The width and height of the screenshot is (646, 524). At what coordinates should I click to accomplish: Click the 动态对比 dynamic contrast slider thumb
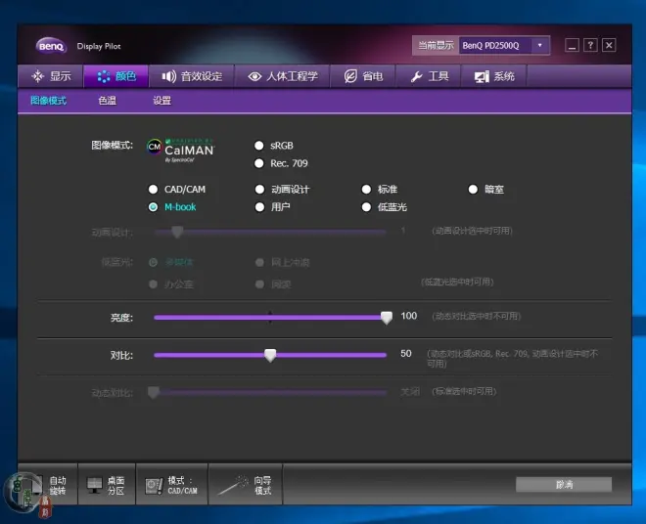pos(154,392)
